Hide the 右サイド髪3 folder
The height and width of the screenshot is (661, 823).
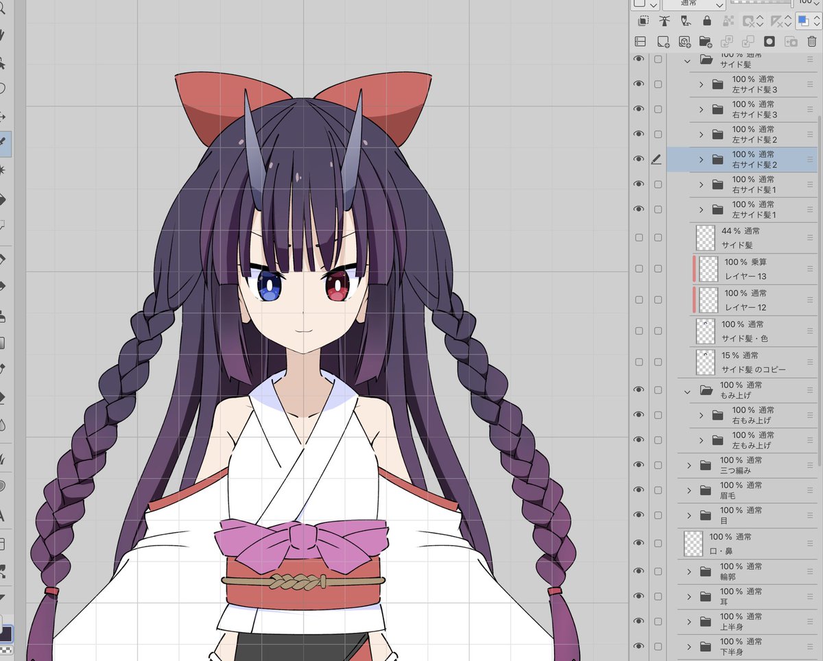(639, 109)
